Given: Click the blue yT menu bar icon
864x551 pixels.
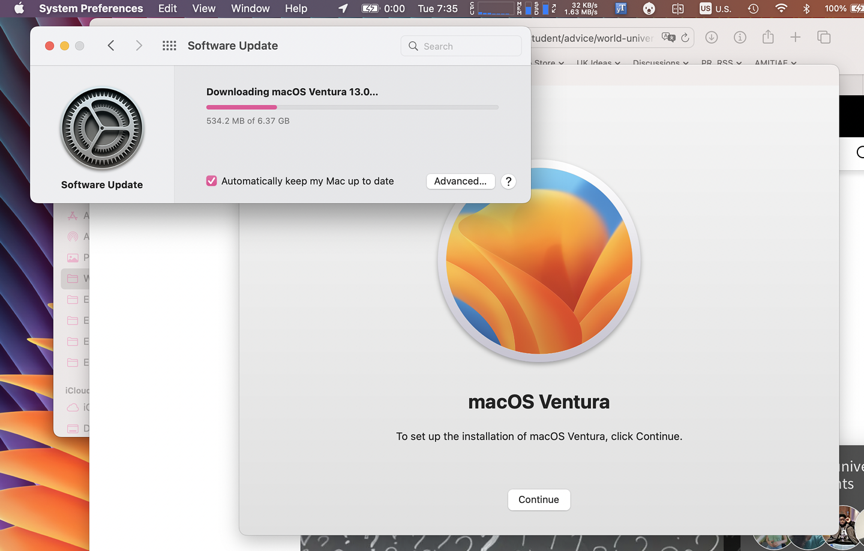Looking at the screenshot, I should 621,8.
